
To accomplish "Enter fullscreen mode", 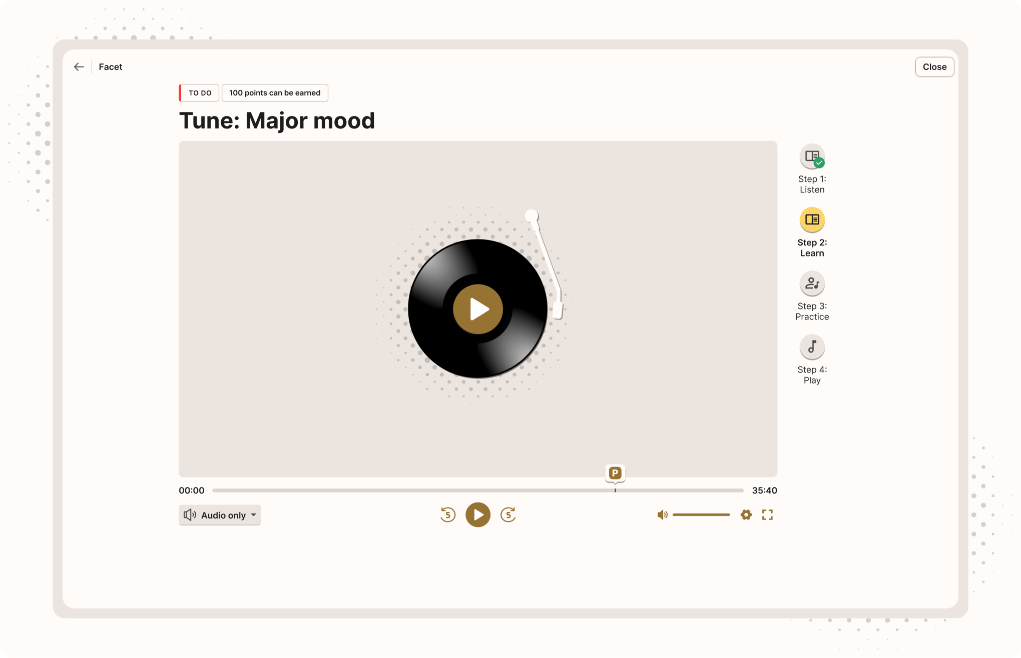I will tap(767, 514).
